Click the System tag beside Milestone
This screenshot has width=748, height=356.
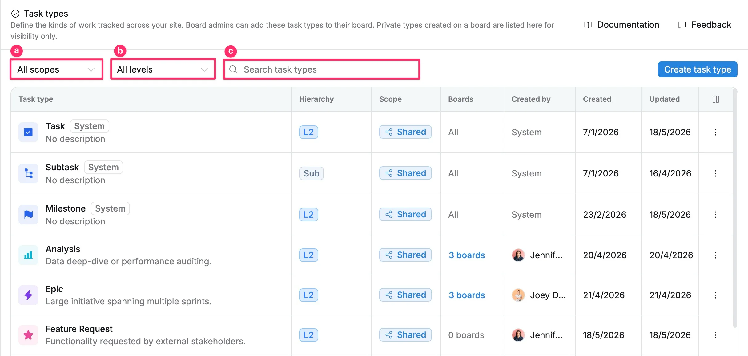pyautogui.click(x=110, y=208)
